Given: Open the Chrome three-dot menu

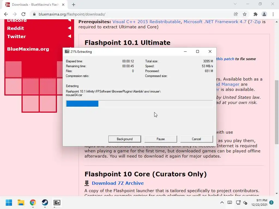Looking at the screenshot, I should click(x=273, y=14).
